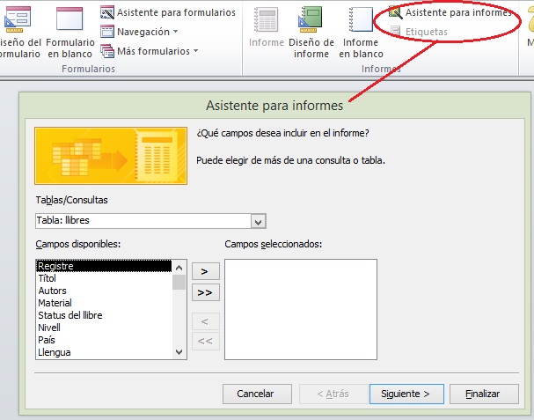
Task: Click the scroll up arrow in Campos disponibles
Action: point(179,268)
